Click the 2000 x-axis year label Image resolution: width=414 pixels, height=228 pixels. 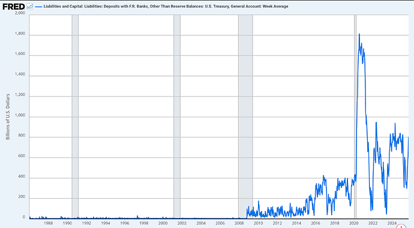tap(163, 223)
